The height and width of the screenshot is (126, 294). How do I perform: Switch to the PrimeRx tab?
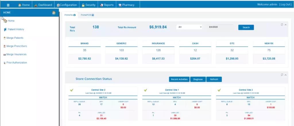(x=70, y=15)
